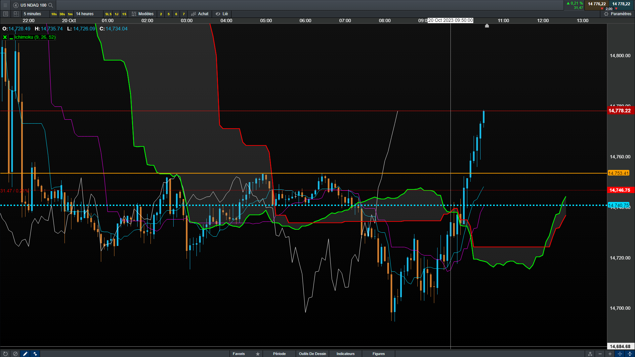
Task: Click the Achat trading button
Action: pos(200,14)
